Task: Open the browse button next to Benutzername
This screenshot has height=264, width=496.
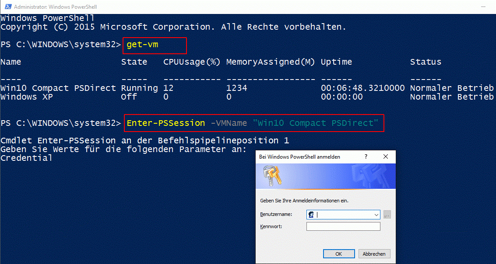Action: [x=387, y=215]
